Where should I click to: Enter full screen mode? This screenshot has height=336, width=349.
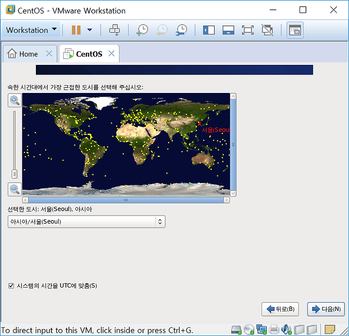(x=248, y=30)
